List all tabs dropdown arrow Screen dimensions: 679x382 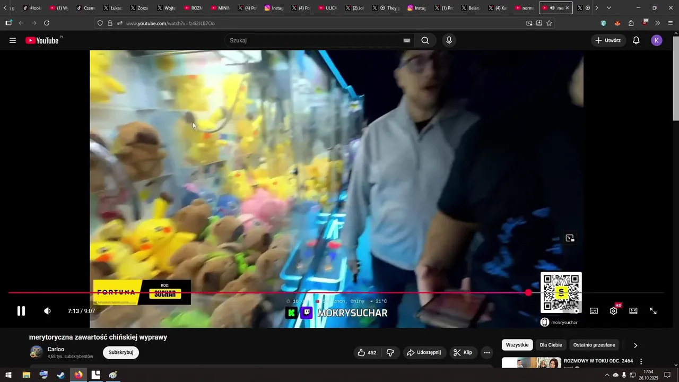[609, 8]
